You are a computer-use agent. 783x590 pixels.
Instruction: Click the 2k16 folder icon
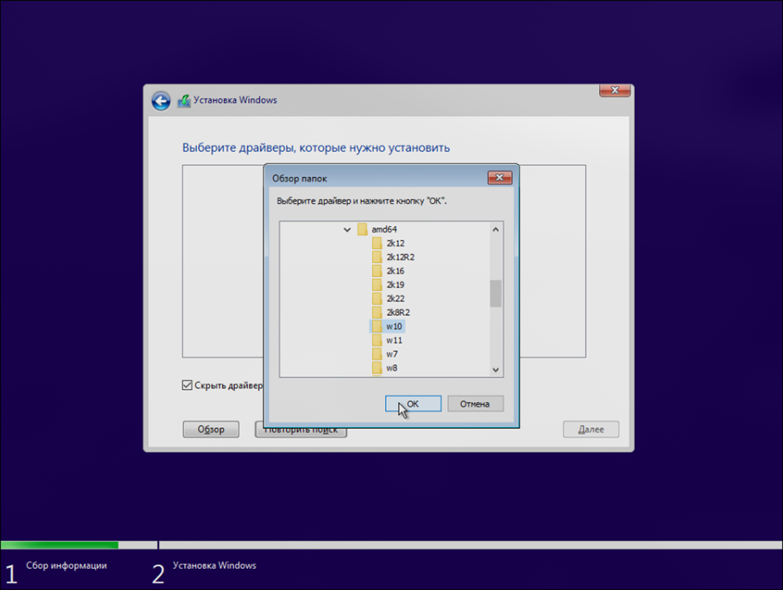(377, 271)
